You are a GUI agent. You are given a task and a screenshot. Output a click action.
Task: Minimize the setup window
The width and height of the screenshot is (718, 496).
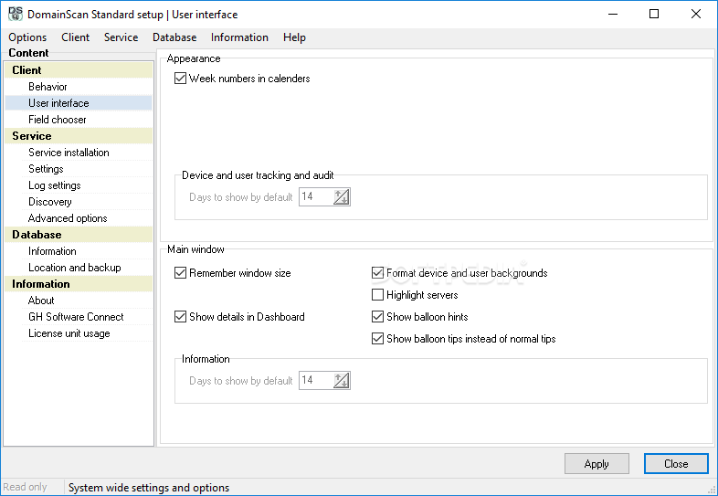[x=613, y=14]
